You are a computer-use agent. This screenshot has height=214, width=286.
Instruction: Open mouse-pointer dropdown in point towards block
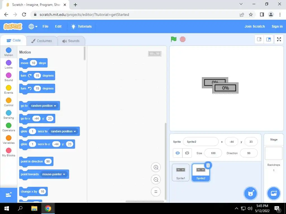[x=54, y=174]
